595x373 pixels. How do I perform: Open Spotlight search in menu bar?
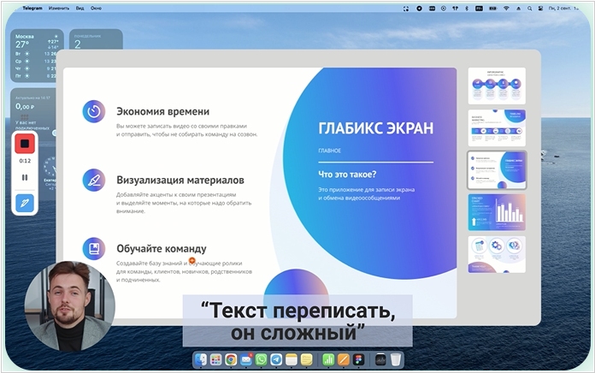click(529, 8)
